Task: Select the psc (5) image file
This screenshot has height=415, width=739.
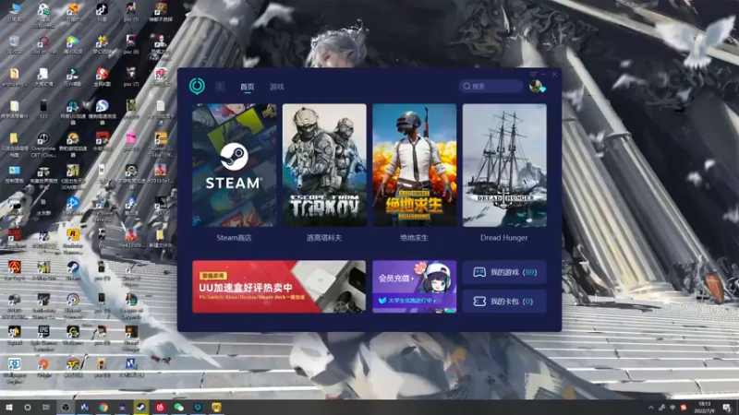Action: [131, 12]
